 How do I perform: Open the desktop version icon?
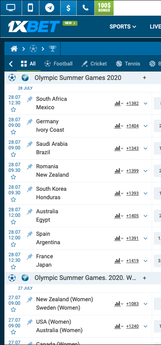(x=11, y=8)
